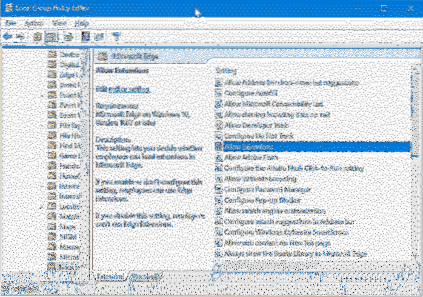Switch to the Extended tab
The image size is (423, 297).
(x=109, y=277)
